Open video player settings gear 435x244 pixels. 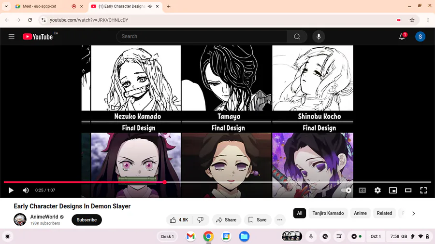[377, 190]
